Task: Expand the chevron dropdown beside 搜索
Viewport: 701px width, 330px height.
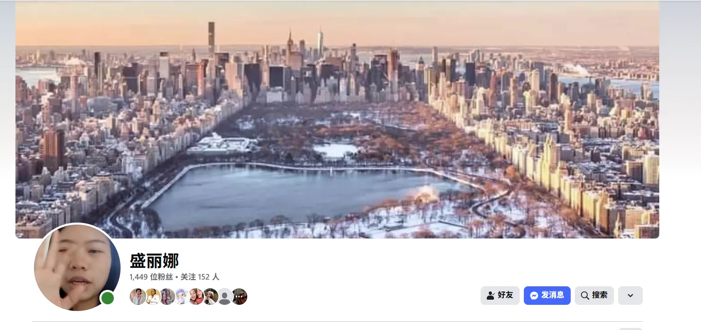Action: click(630, 296)
